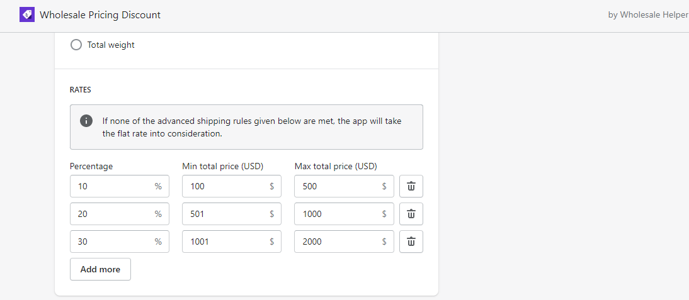689x300 pixels.
Task: Click the by Wholesale Helper text
Action: click(x=648, y=15)
